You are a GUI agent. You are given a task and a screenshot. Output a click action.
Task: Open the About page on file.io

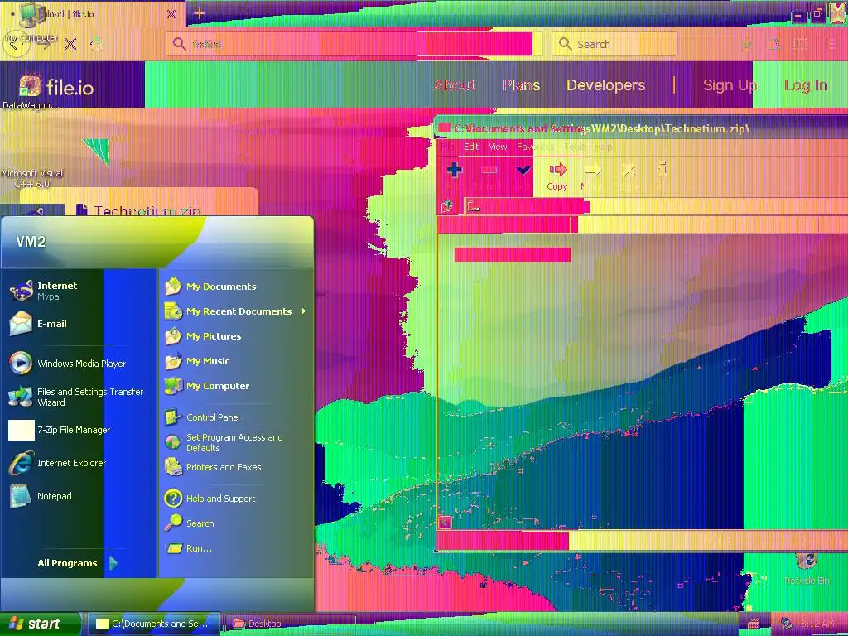[x=455, y=85]
